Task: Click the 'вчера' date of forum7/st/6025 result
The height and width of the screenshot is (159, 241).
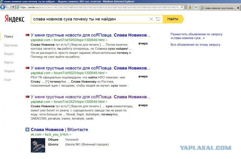Action: (x=143, y=76)
